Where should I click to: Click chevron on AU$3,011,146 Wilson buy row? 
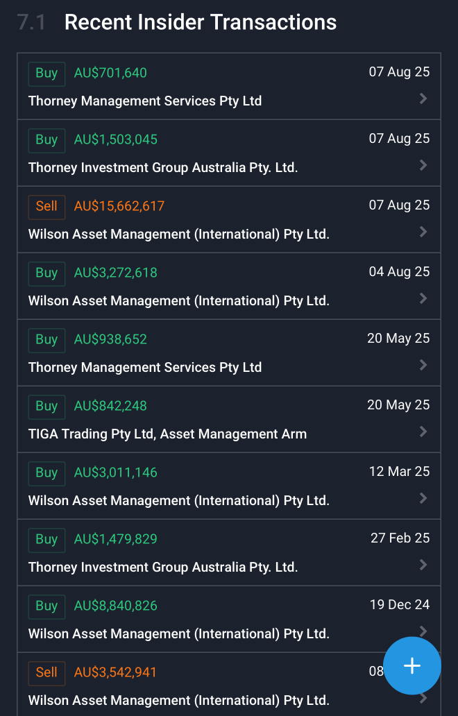(x=423, y=498)
